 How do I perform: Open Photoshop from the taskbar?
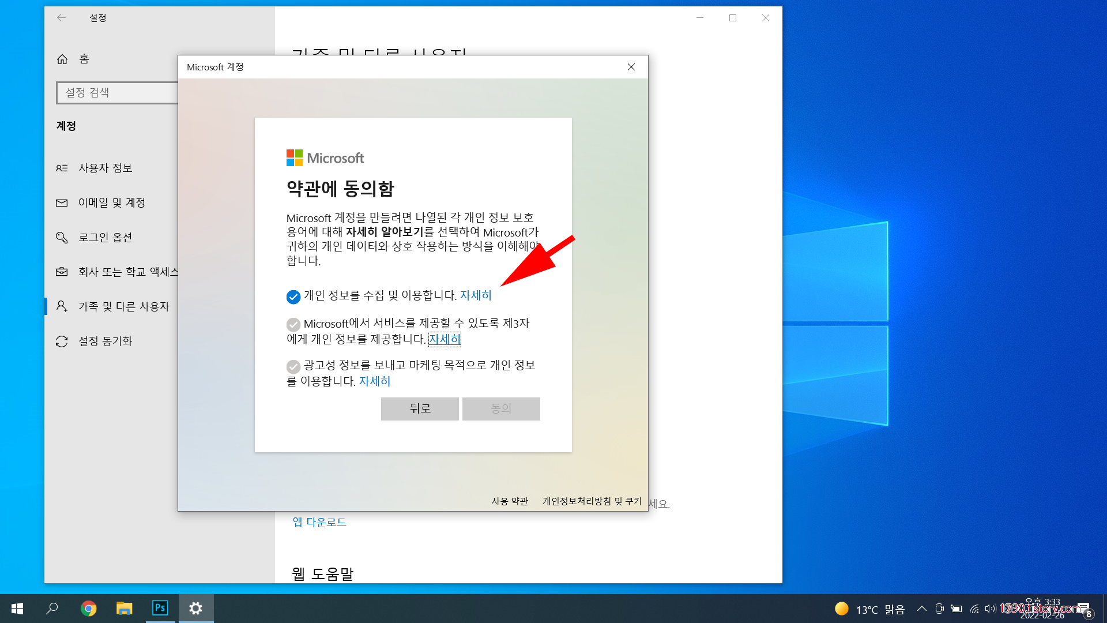[160, 608]
